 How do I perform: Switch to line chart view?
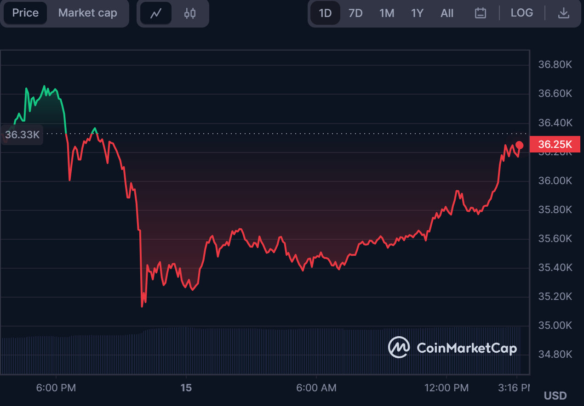[x=156, y=13]
